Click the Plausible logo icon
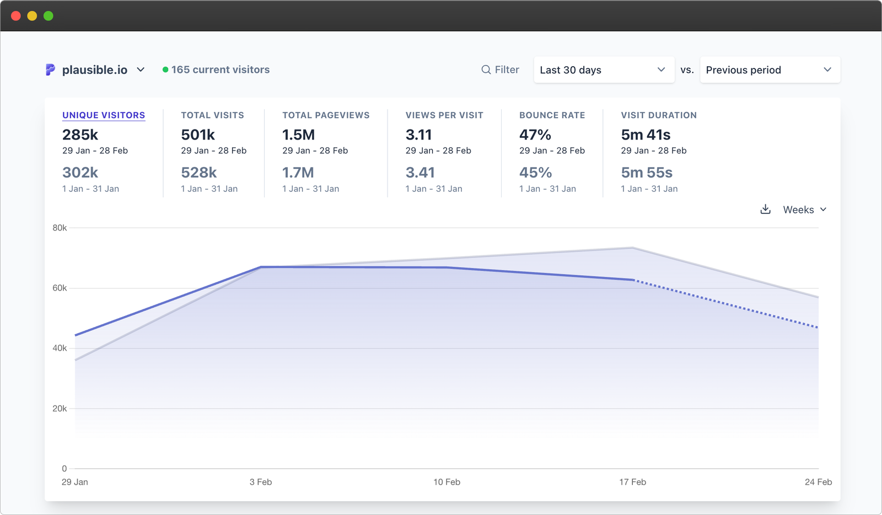The width and height of the screenshot is (882, 515). pos(50,69)
